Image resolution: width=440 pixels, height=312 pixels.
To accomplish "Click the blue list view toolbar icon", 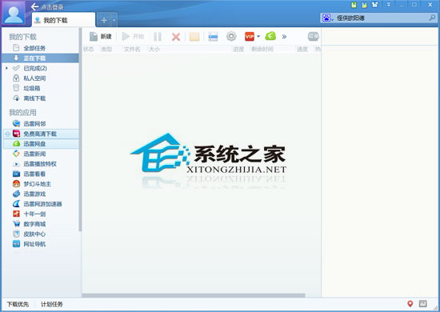I will click(x=213, y=37).
